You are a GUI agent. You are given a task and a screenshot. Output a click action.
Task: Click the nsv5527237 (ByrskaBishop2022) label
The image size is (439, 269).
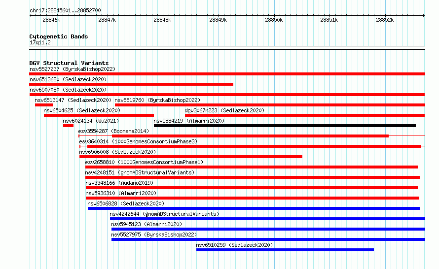73,69
